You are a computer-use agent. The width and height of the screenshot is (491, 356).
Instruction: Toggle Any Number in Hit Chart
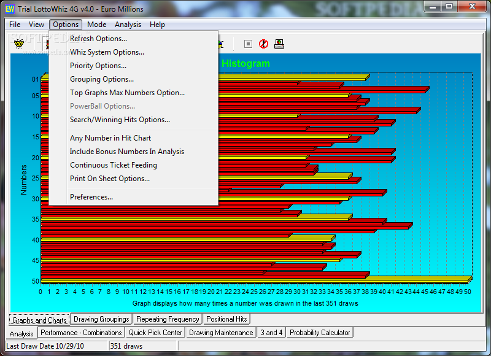pos(134,138)
